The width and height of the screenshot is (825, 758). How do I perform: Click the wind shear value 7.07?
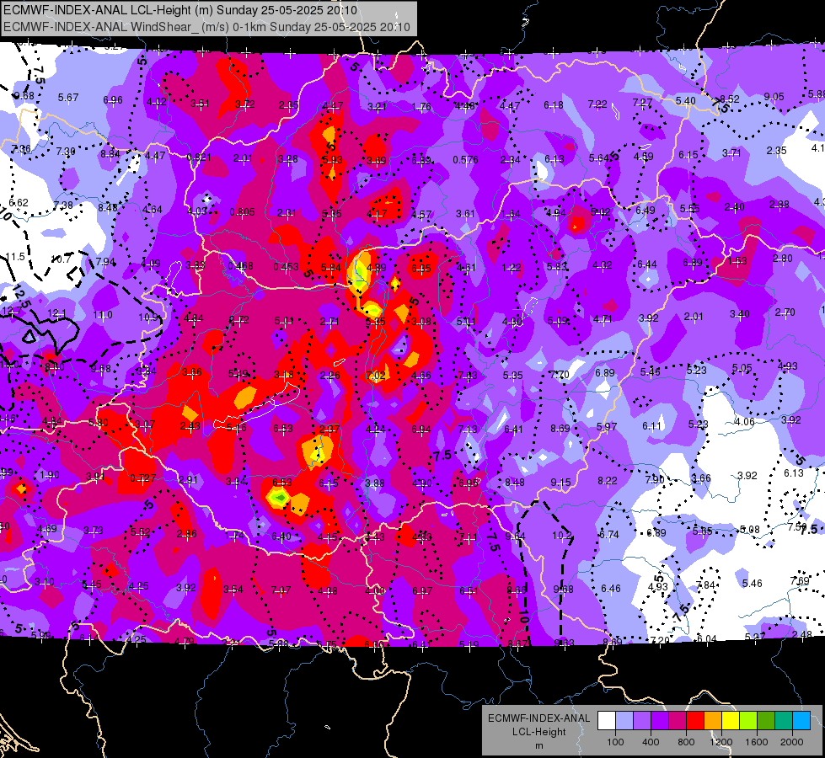[281, 590]
